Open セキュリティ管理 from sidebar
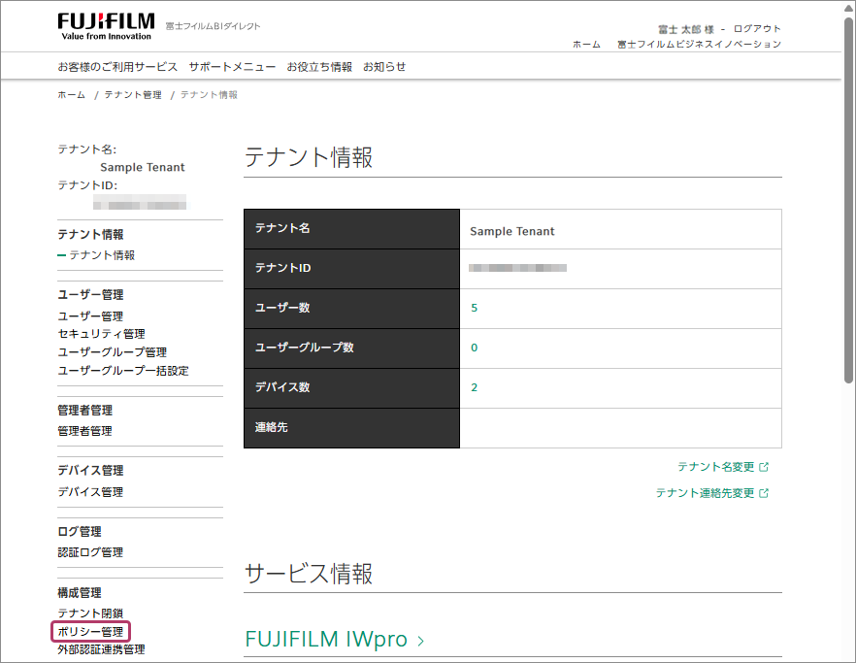The height and width of the screenshot is (663, 856). point(101,334)
